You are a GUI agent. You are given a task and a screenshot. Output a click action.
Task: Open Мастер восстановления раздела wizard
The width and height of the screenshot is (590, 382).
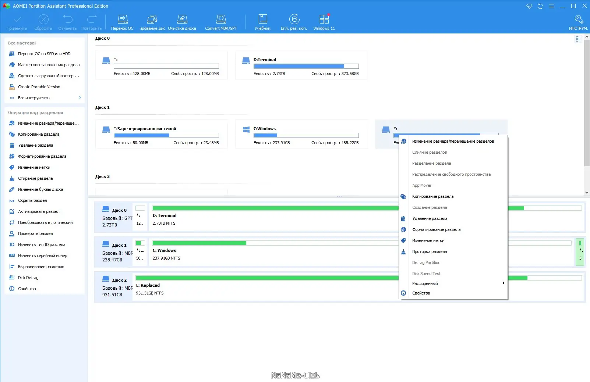point(45,65)
